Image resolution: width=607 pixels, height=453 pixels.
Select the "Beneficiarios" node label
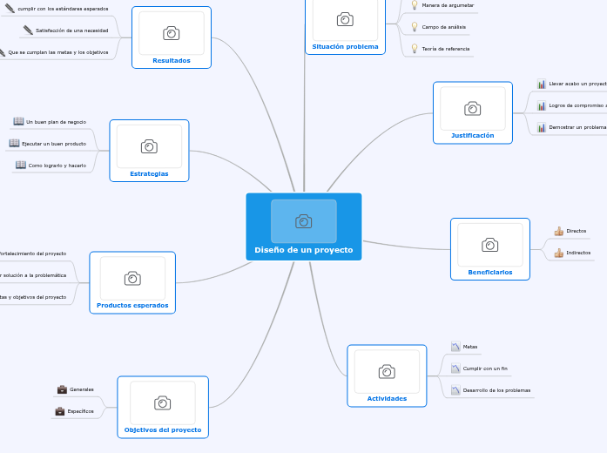(490, 272)
